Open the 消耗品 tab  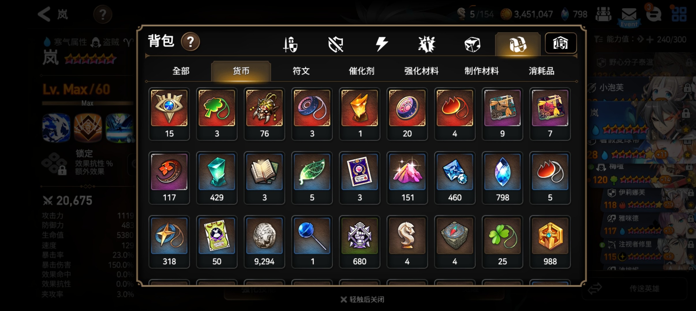pyautogui.click(x=541, y=71)
